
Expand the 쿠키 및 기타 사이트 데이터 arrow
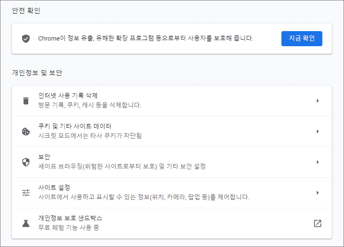click(x=318, y=132)
